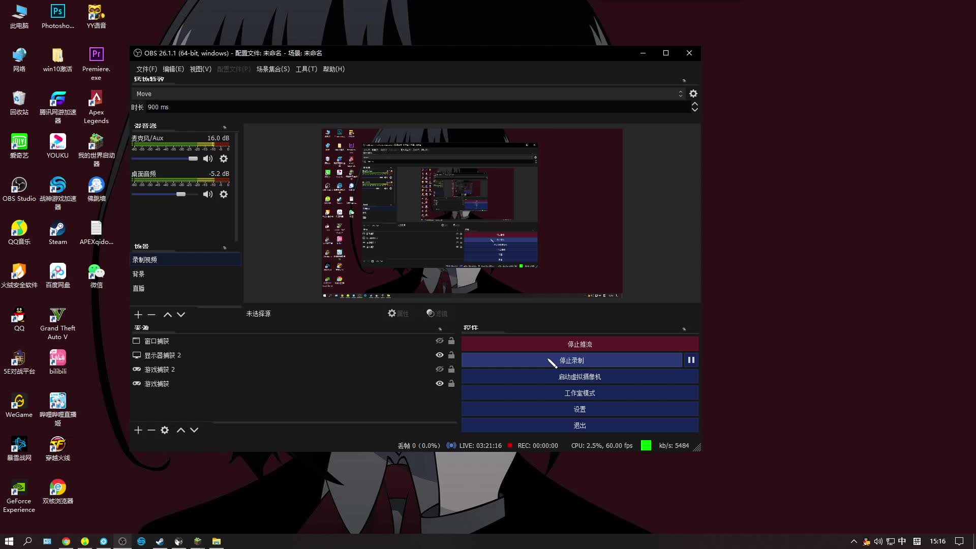Click the Apex Legends desktop icon

(96, 107)
